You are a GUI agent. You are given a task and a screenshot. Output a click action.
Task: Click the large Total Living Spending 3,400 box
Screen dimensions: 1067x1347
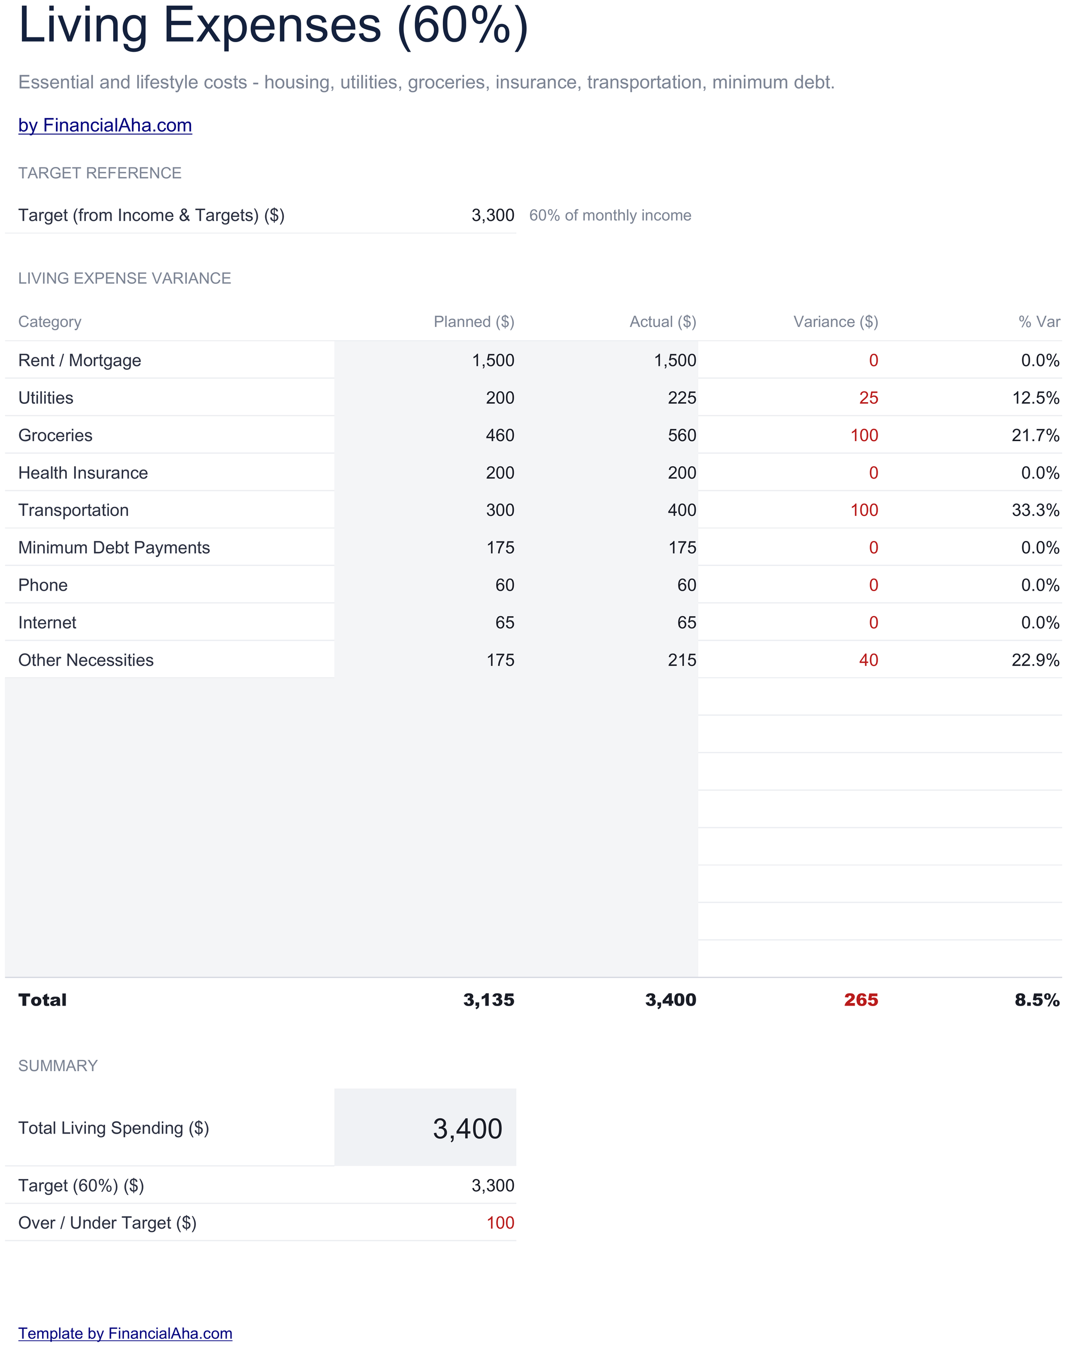[425, 1128]
